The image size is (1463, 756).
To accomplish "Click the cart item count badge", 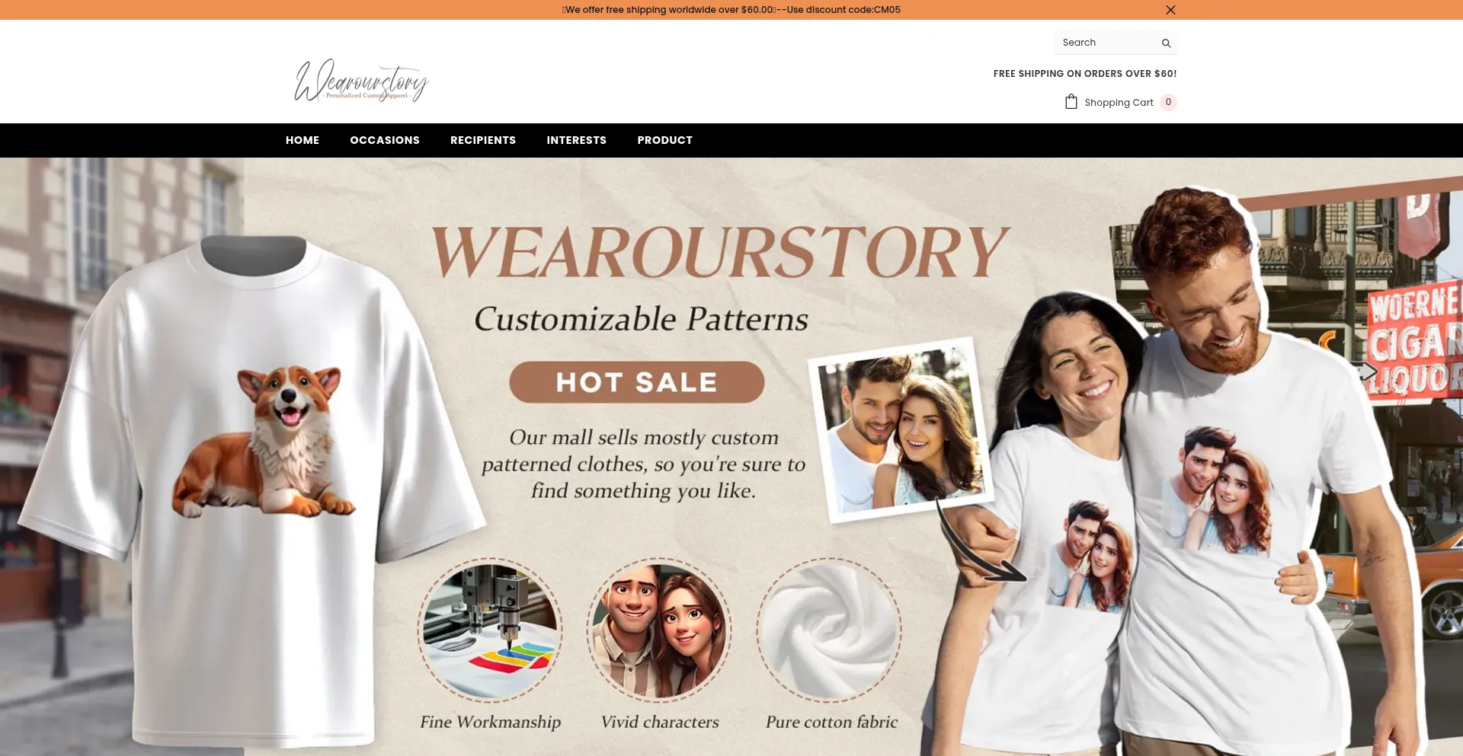I will 1168,102.
